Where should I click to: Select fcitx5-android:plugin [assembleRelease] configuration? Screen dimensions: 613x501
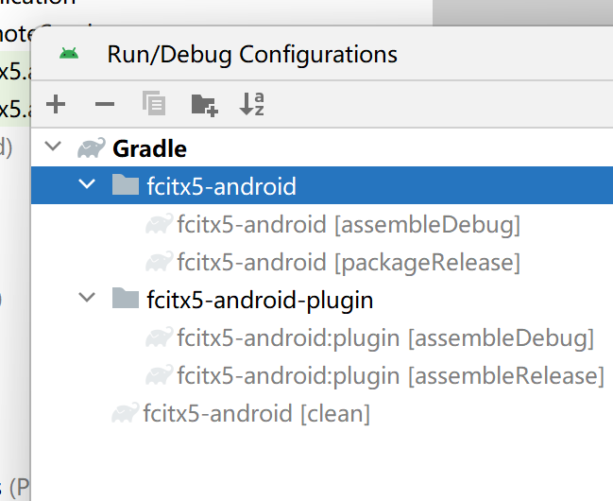(389, 375)
